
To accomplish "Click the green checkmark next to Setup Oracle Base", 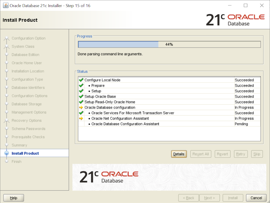I will [81, 97].
